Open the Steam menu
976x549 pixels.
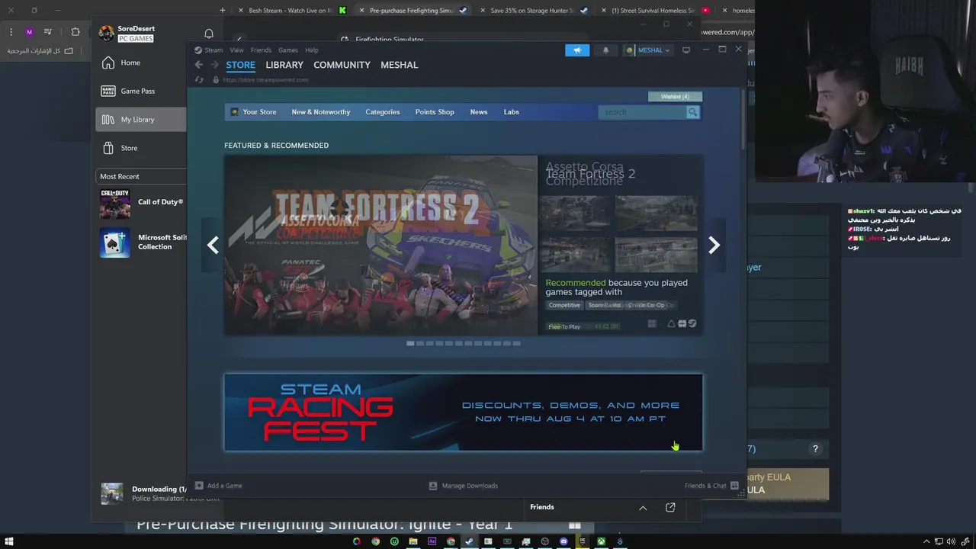(208, 50)
